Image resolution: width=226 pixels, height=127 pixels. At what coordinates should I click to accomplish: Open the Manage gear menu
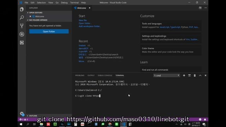click(22, 114)
